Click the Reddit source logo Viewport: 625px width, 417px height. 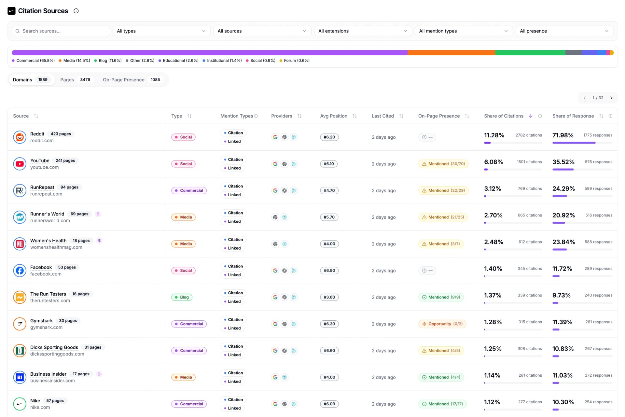pyautogui.click(x=20, y=137)
